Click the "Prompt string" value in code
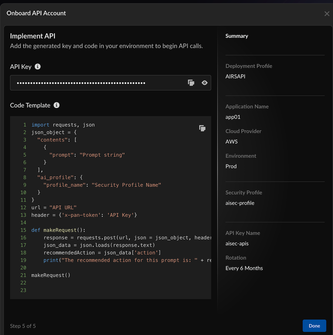 (x=102, y=155)
